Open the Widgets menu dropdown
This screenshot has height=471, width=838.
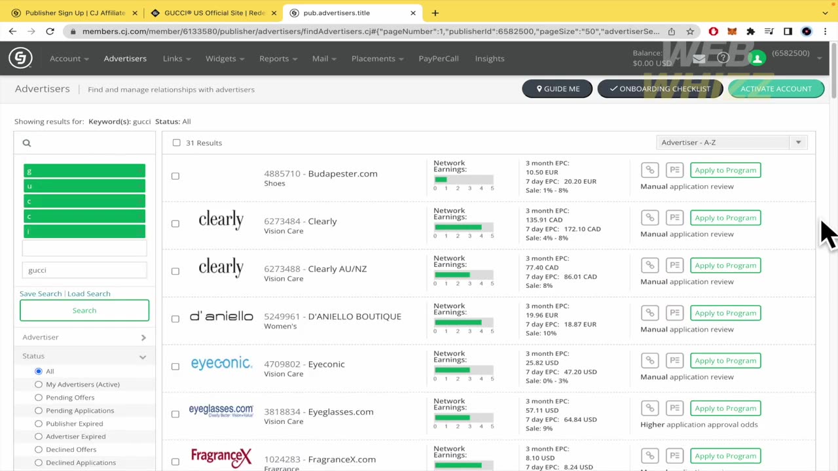click(225, 58)
